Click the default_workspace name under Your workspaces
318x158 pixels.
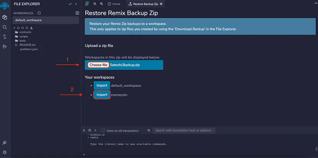(126, 85)
